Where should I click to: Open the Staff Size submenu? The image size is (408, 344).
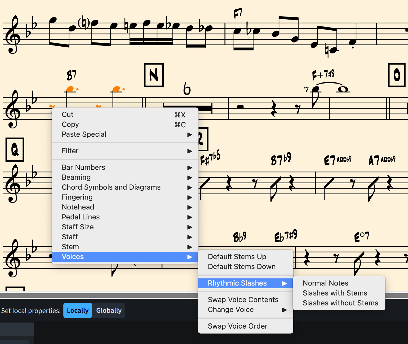coord(77,227)
